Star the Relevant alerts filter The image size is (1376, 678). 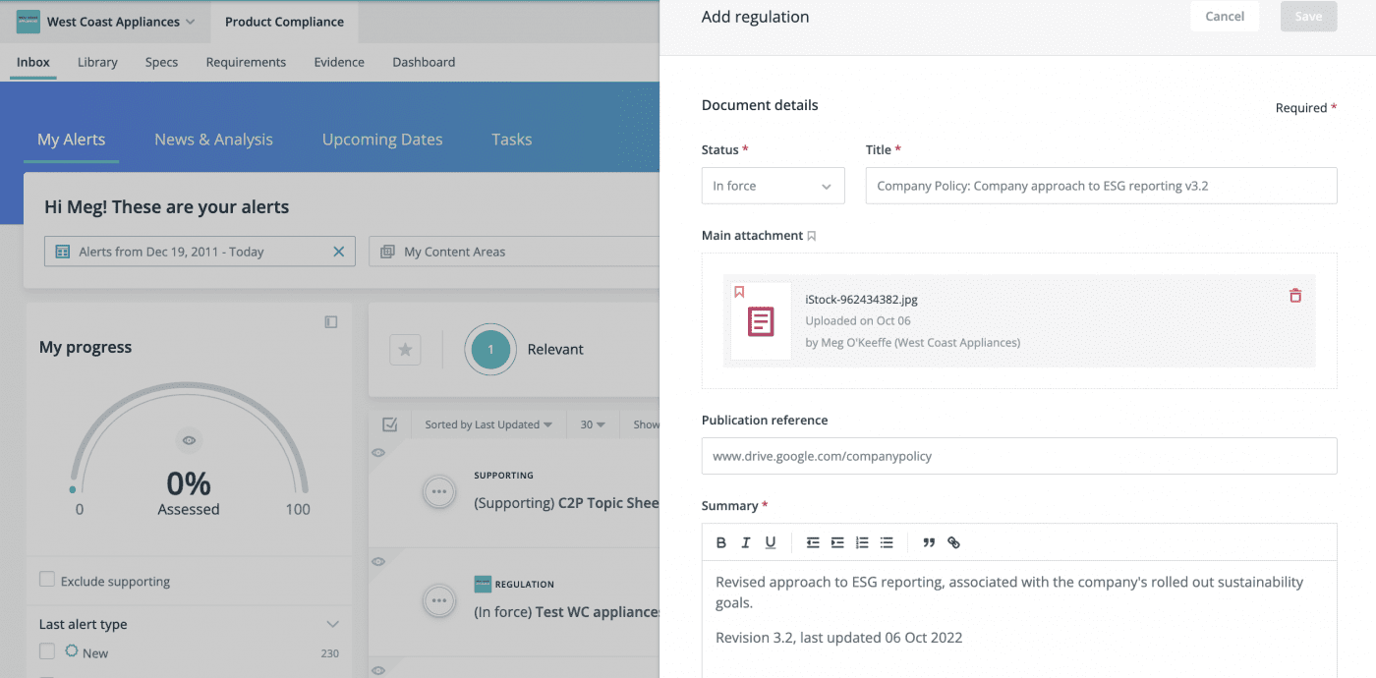(405, 350)
